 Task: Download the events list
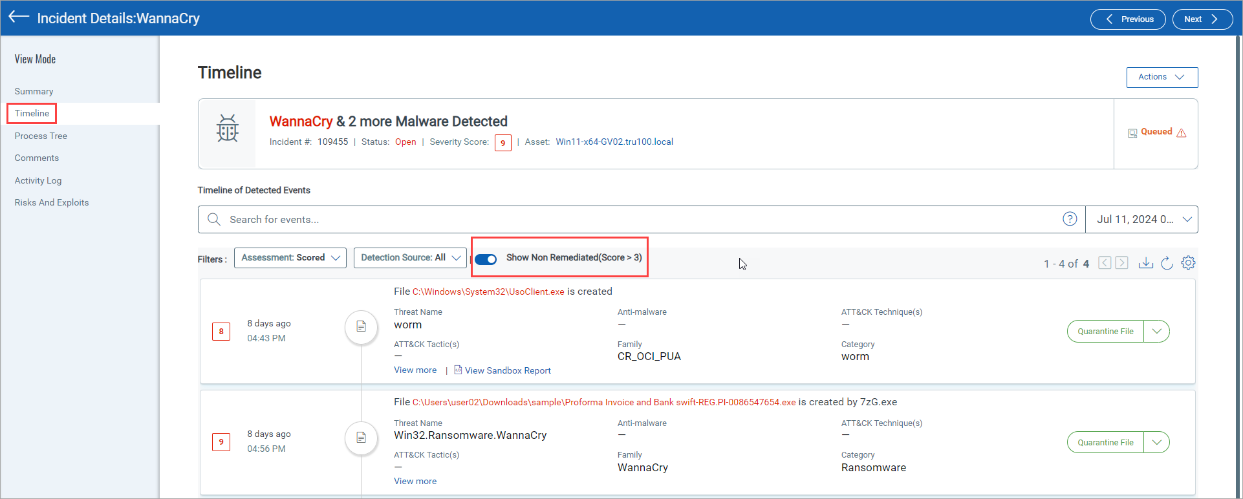coord(1145,262)
